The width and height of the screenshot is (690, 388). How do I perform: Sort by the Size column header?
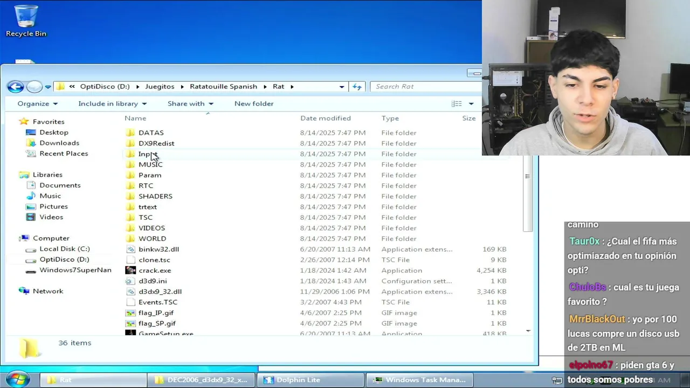click(469, 118)
